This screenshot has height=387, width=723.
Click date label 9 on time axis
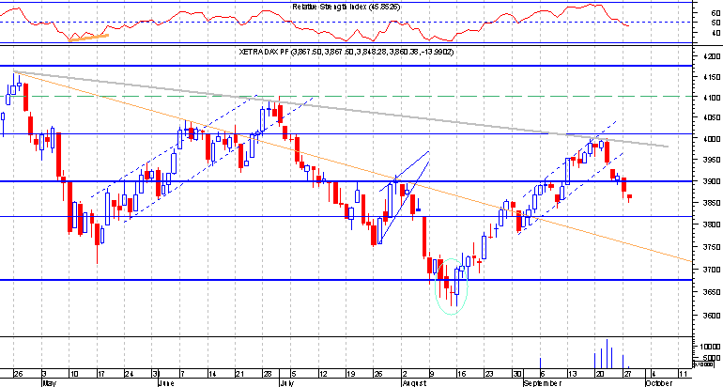pos(432,374)
